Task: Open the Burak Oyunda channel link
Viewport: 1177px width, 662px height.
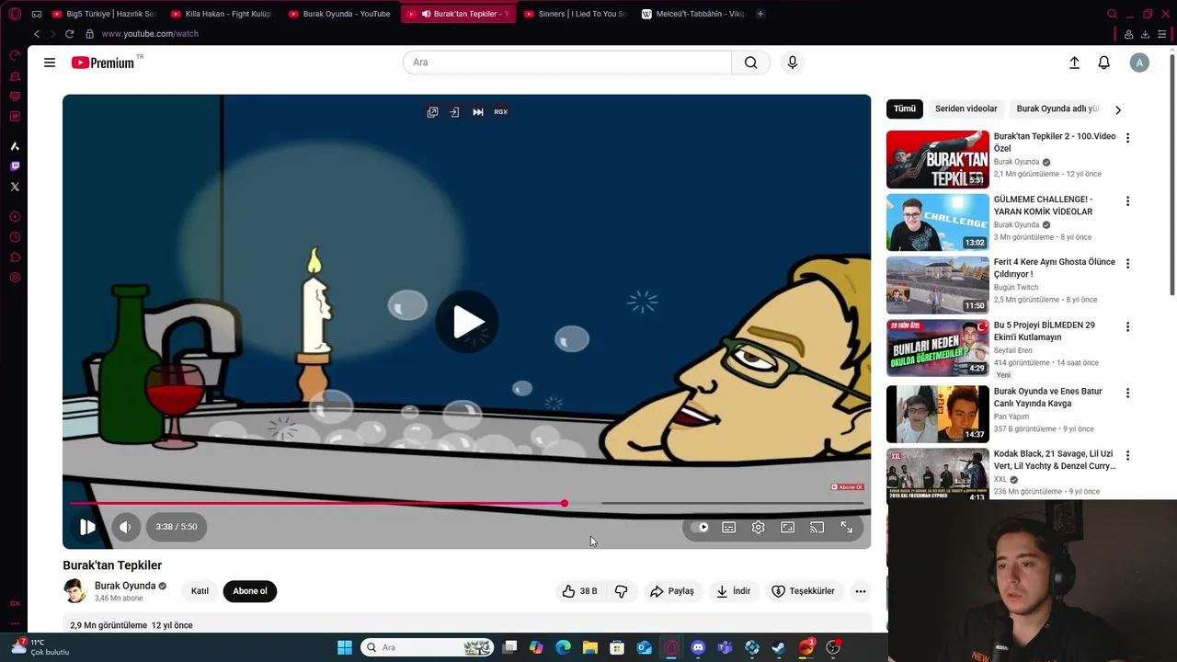Action: [125, 586]
